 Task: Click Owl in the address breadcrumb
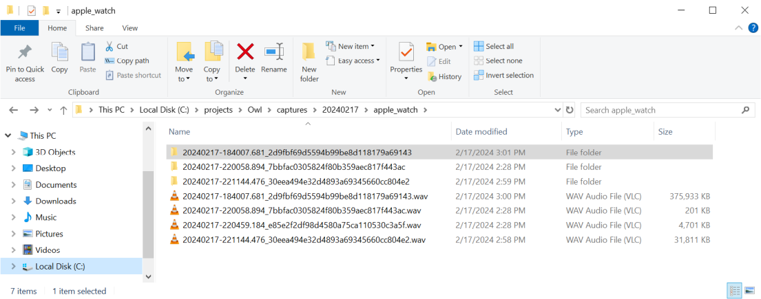[x=255, y=110]
